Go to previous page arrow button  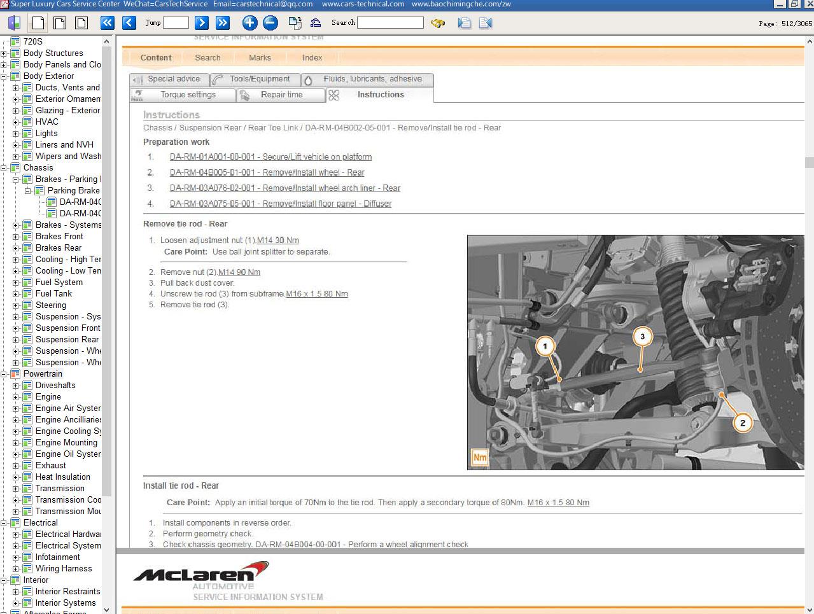pos(129,23)
